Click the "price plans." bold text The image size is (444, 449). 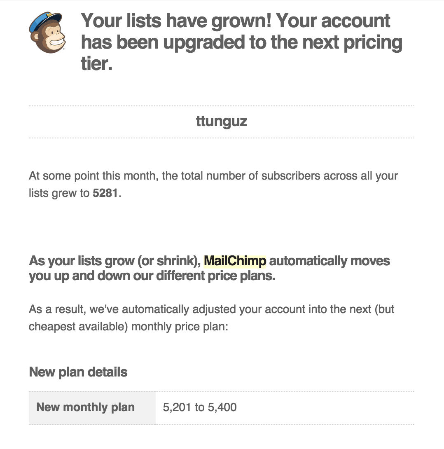[x=241, y=276]
